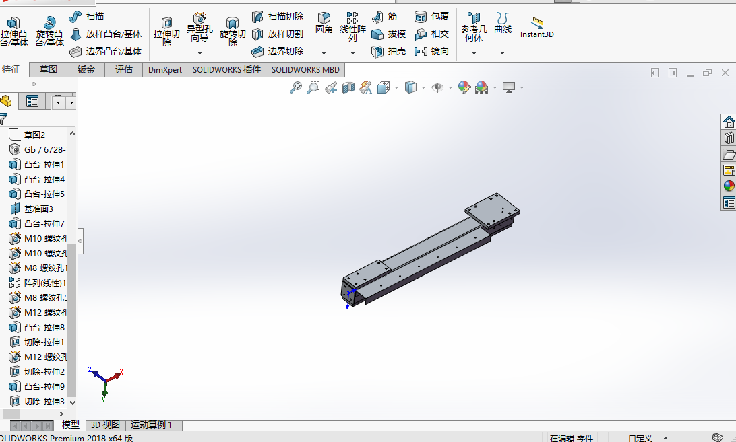Screen dimensions: 736x442
Task: Select the Extruded Boss/Base (拉伸凸台/基体) tool
Action: pyautogui.click(x=13, y=32)
